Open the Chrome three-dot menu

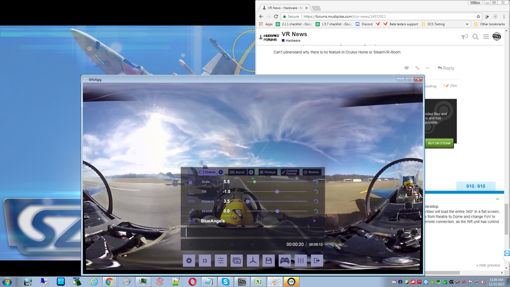[x=504, y=17]
